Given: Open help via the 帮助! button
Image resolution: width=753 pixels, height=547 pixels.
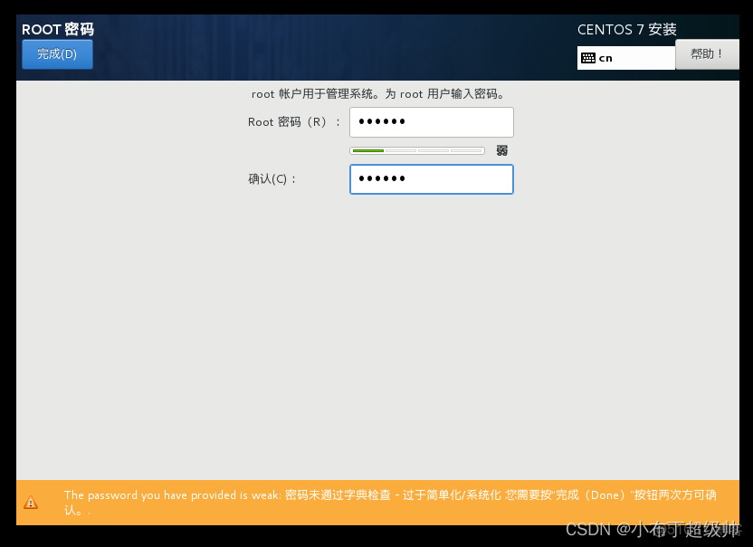Looking at the screenshot, I should [x=707, y=54].
